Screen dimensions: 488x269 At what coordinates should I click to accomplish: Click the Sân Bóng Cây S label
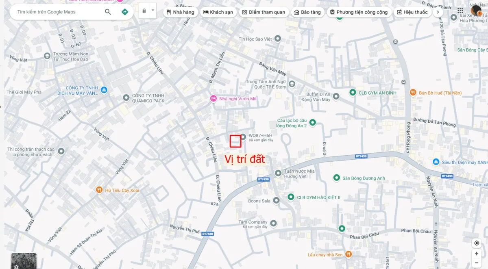(472, 50)
